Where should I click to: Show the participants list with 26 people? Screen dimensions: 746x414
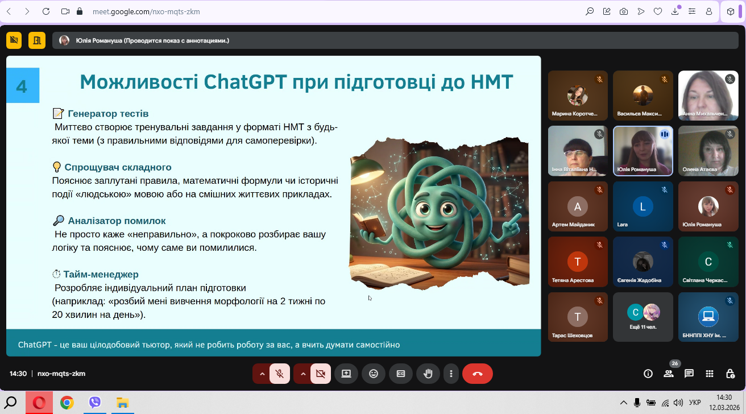pos(668,374)
